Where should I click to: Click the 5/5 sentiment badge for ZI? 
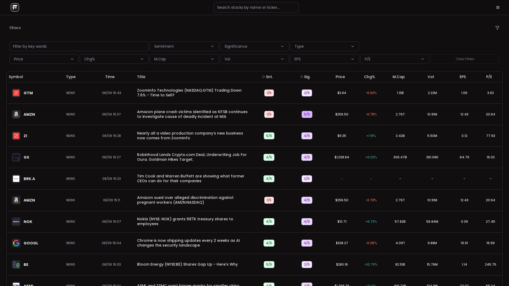click(269, 136)
